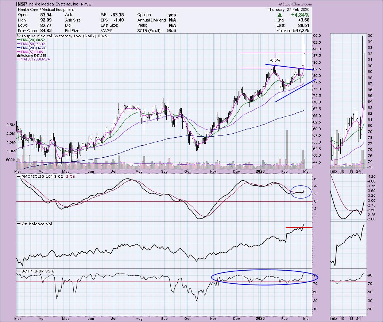Click the Last value 88.51 in header
Image resolution: width=383 pixels, height=322 pixels.
(304, 25)
